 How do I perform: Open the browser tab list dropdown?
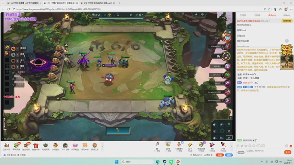pos(3,3)
